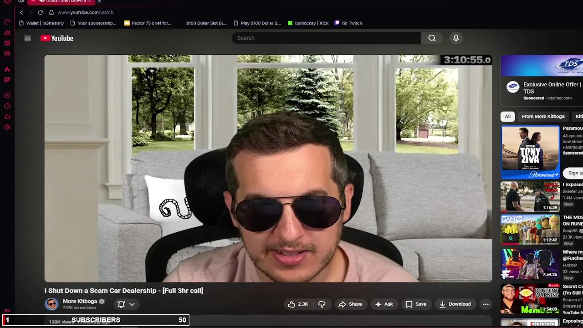Dislike the video with thumbs down
The width and height of the screenshot is (583, 328).
click(x=322, y=304)
